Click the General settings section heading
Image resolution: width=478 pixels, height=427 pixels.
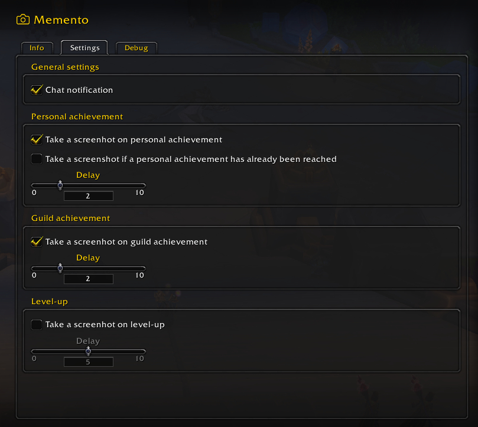coord(65,67)
